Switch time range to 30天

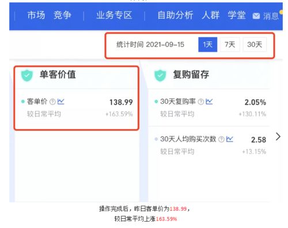[x=255, y=44]
